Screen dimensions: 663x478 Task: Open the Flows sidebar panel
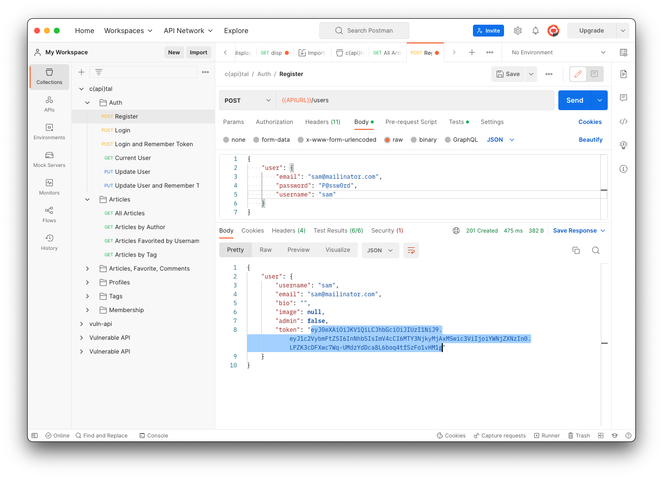[x=49, y=215]
